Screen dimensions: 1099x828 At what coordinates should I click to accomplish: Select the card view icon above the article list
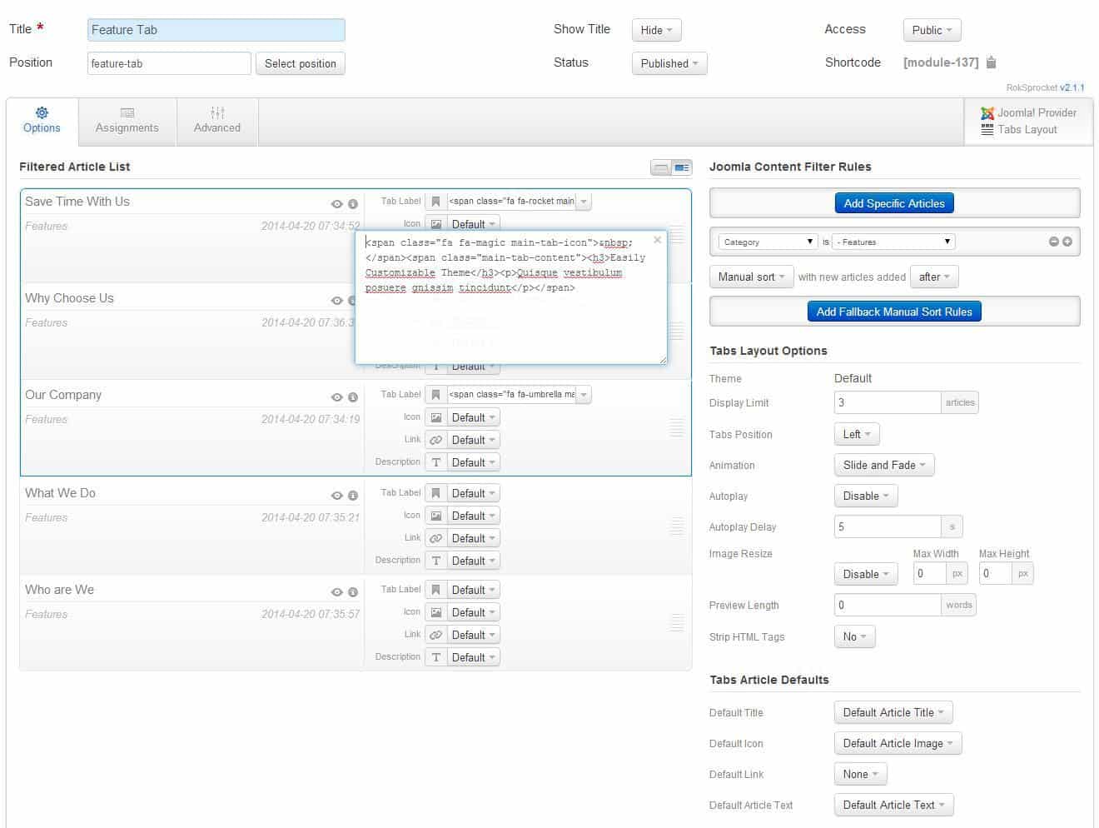[680, 167]
